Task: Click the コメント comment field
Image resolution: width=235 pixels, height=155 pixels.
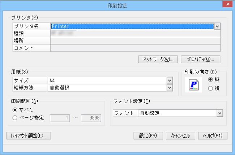Action: (135, 47)
